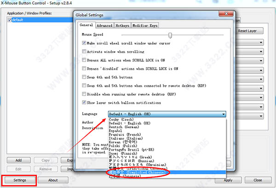Open the About button in main window
Image resolution: width=276 pixels, height=188 pixels.
53,180
